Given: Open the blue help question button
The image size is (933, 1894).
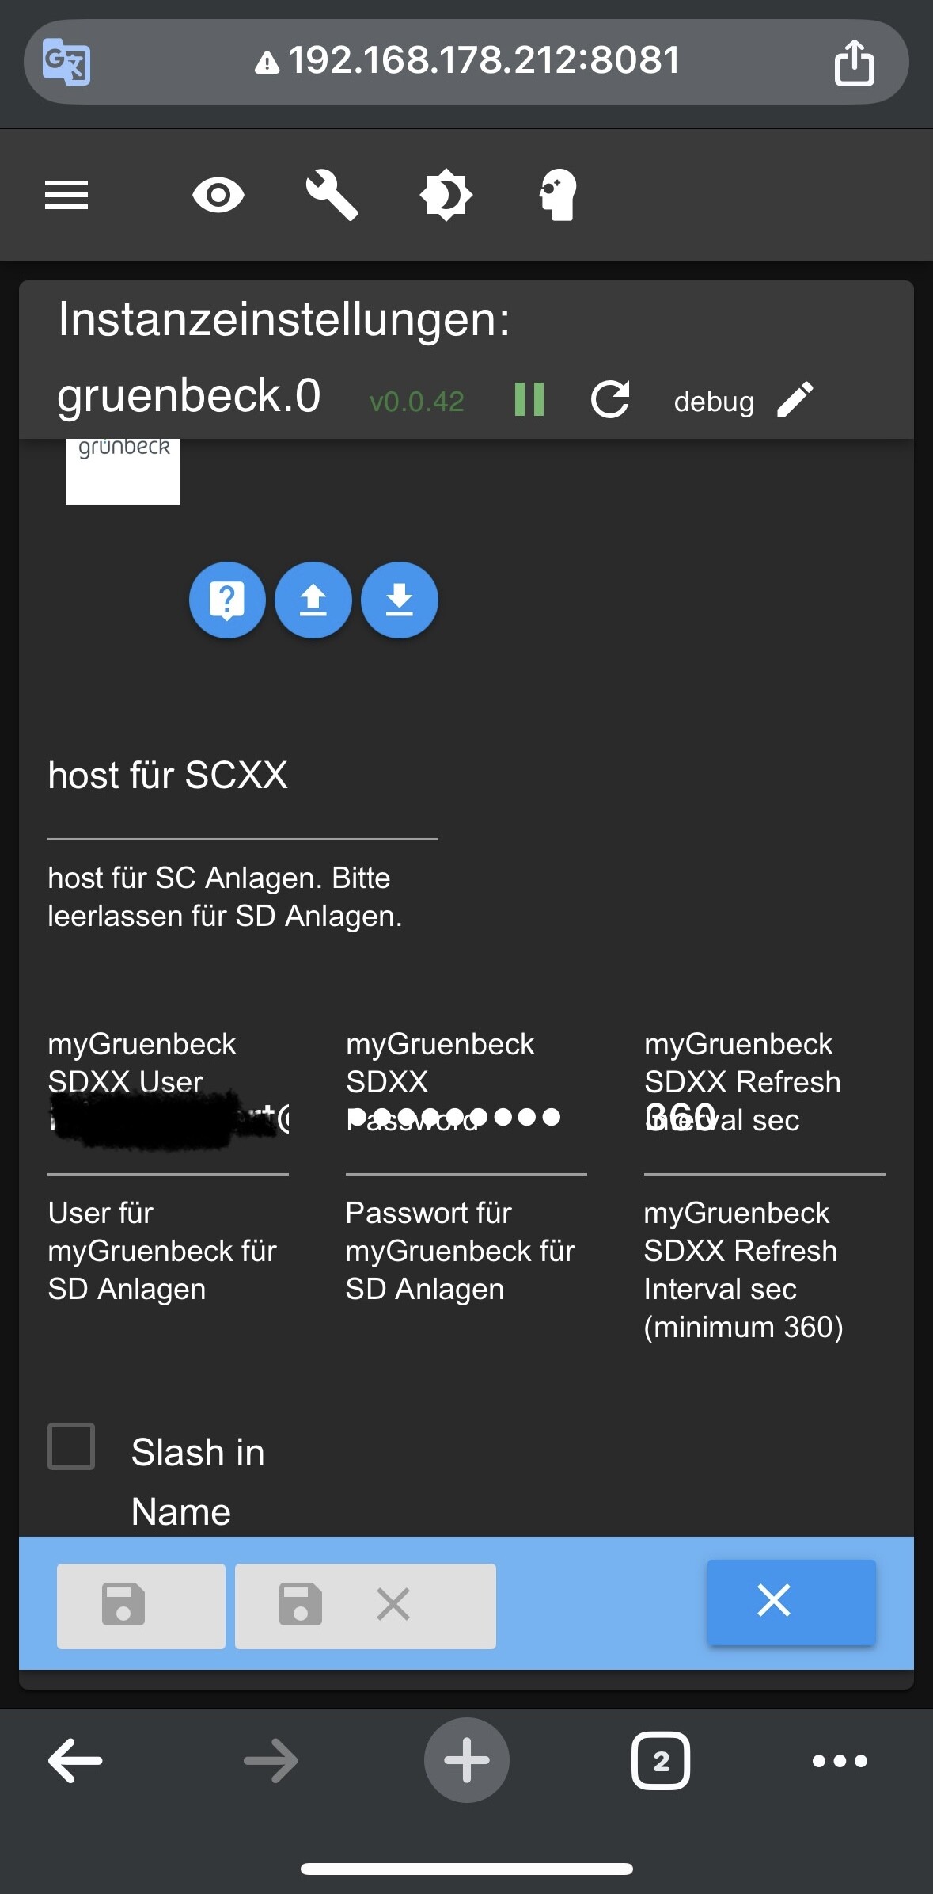Looking at the screenshot, I should (x=227, y=600).
